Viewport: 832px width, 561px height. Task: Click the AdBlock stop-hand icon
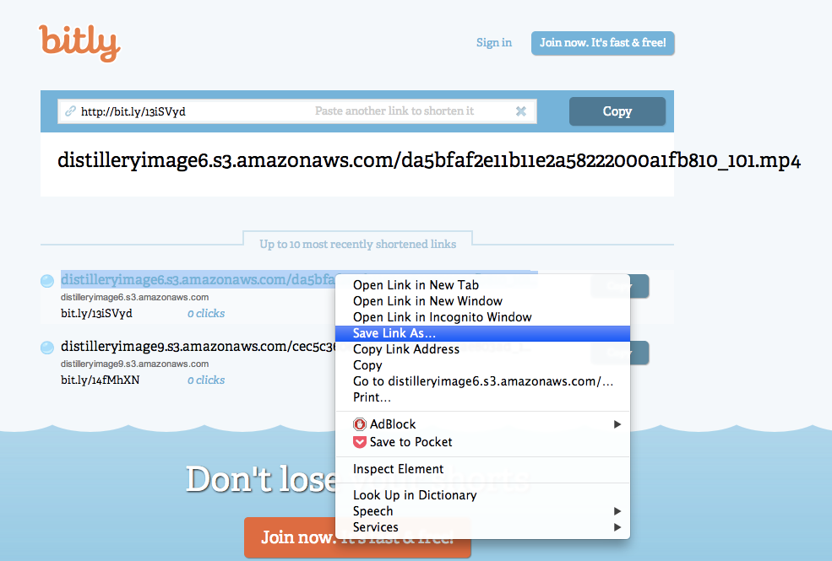[360, 424]
